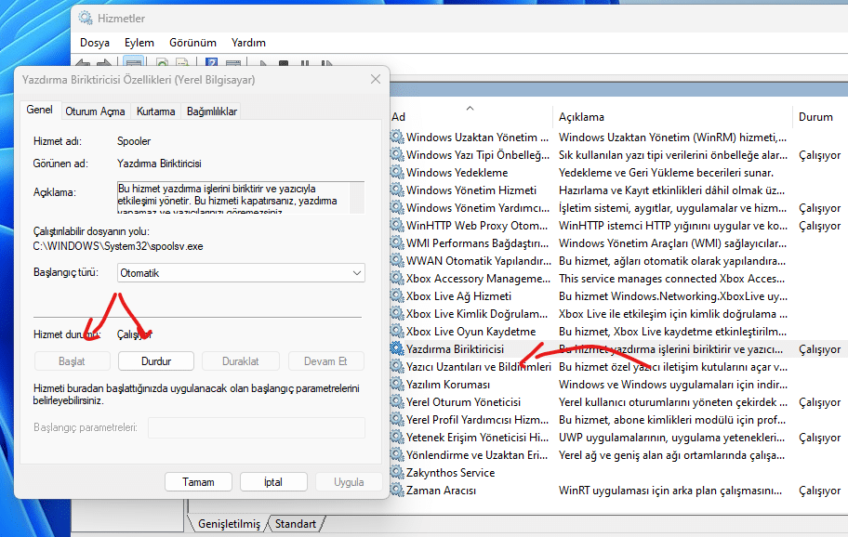Close the Yazdırma Biriktiricisi Özellikleri dialog
The image size is (848, 537).
click(376, 79)
